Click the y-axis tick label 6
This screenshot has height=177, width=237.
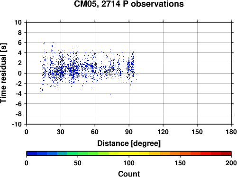coord(20,42)
